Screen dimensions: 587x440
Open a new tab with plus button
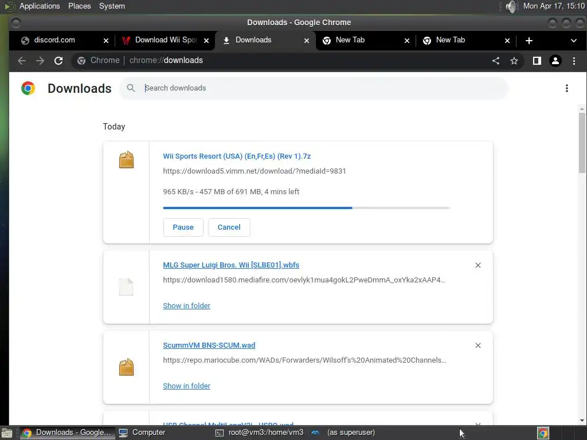click(529, 41)
